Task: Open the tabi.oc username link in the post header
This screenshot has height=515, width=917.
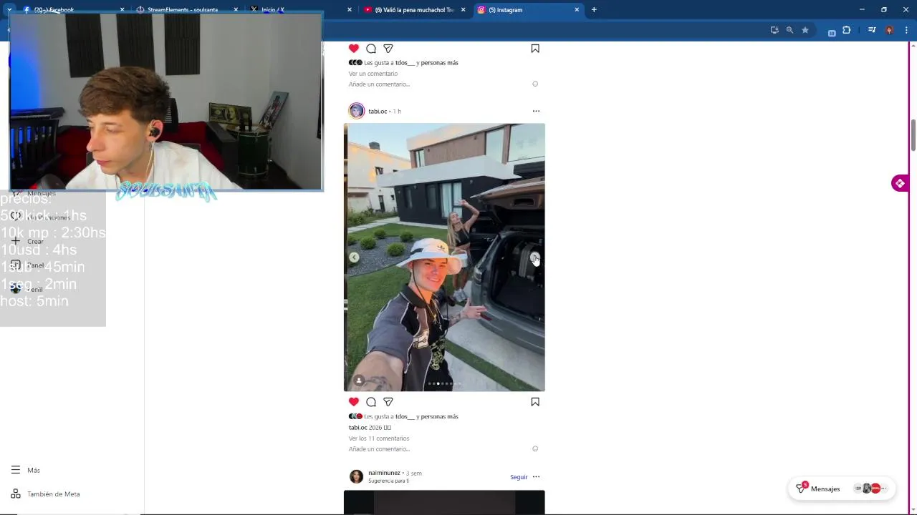Action: [x=378, y=112]
